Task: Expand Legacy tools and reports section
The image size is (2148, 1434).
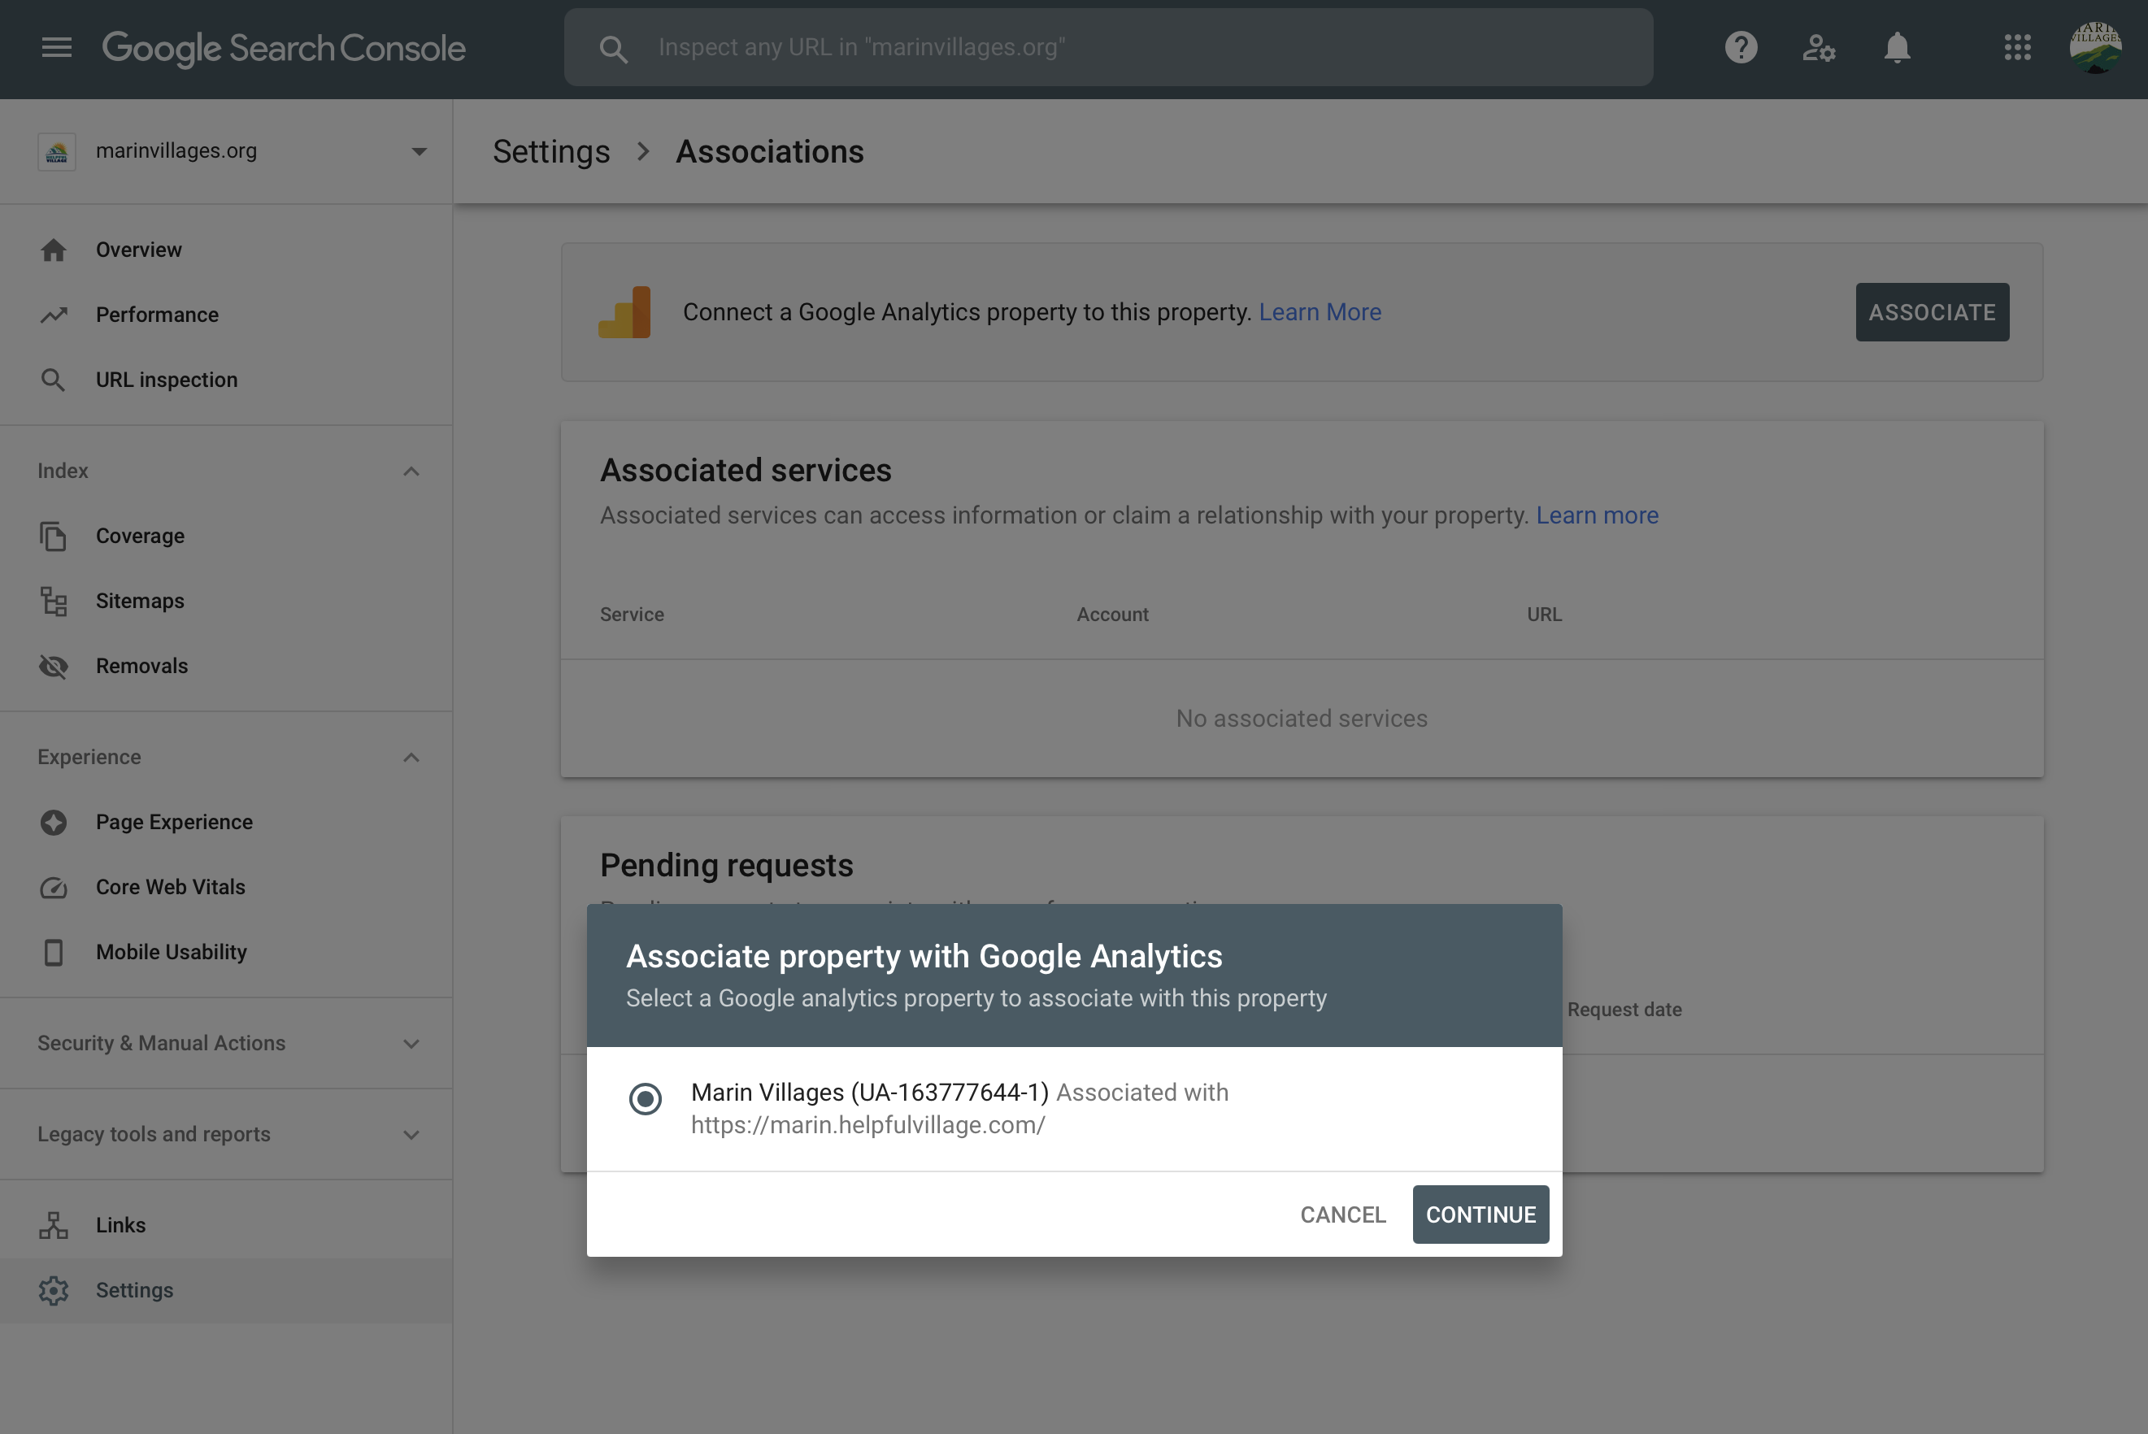Action: tap(227, 1134)
